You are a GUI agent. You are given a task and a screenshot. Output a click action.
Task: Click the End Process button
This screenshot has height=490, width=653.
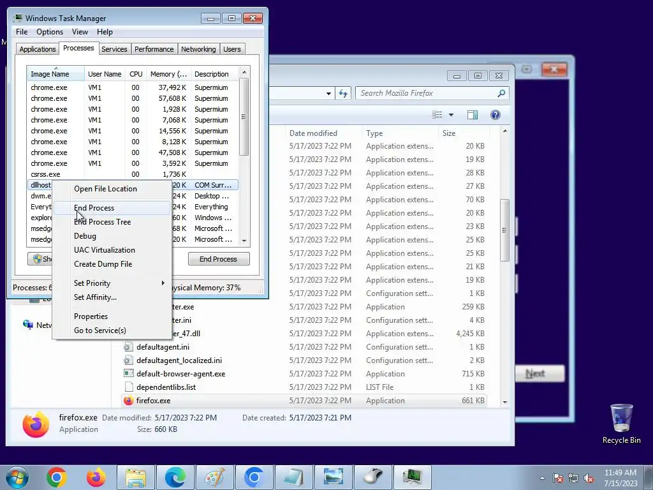click(x=219, y=259)
